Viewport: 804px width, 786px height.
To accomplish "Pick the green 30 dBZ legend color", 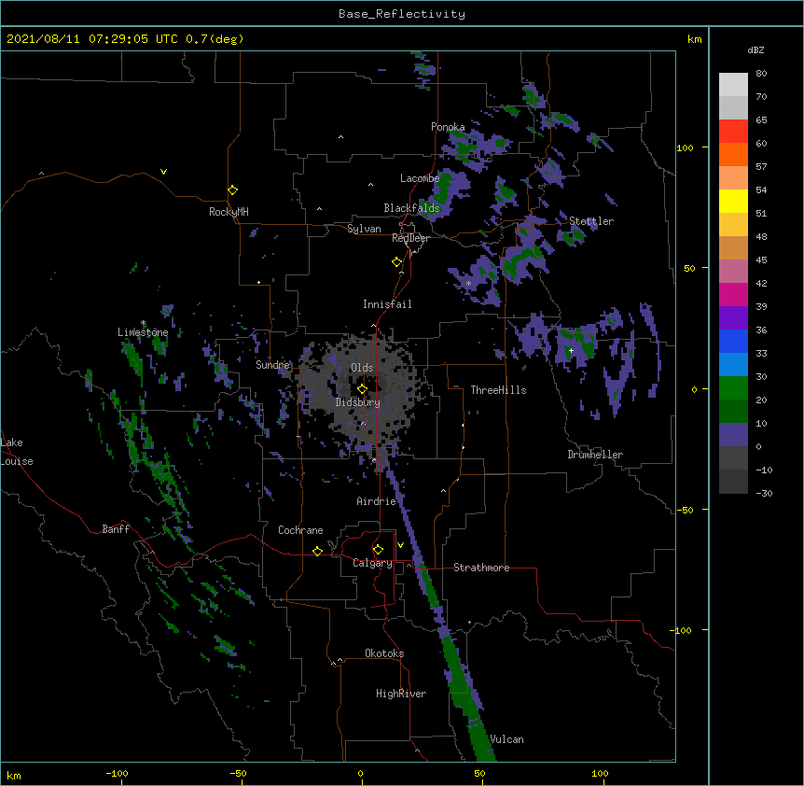I will coord(733,388).
